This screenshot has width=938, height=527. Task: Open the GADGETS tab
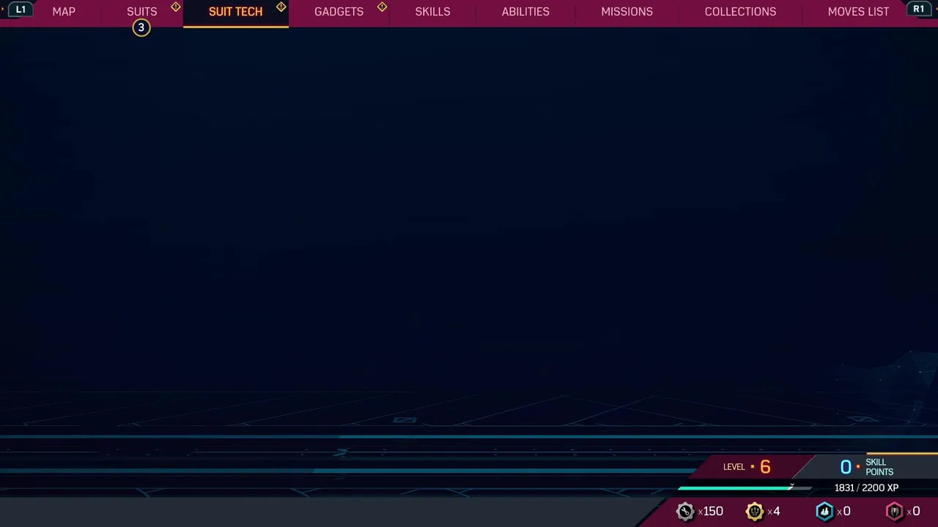[x=339, y=12]
